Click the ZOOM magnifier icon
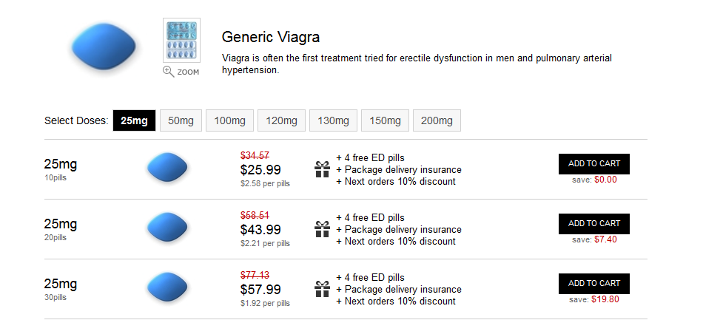Viewport: 703px width, 320px height. 169,72
